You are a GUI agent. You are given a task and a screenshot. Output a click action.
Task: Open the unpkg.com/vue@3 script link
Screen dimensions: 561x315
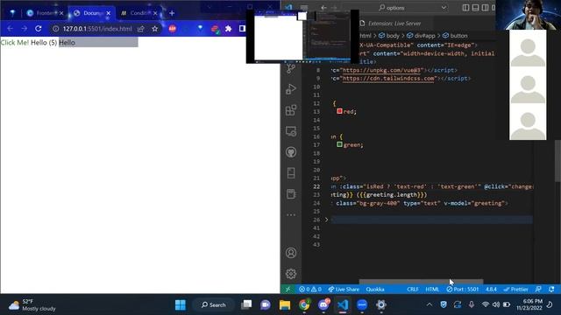[x=381, y=70]
